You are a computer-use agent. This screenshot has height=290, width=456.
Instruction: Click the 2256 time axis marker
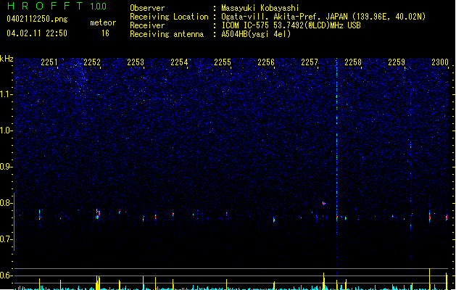click(266, 62)
